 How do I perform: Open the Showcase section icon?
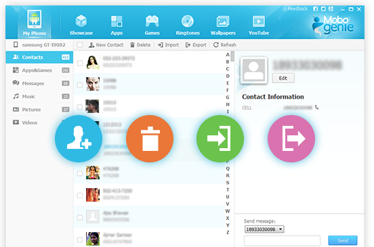click(81, 21)
